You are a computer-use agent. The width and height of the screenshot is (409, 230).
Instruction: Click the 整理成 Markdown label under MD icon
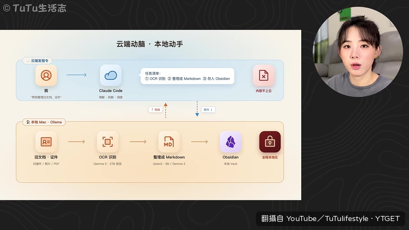pos(169,157)
